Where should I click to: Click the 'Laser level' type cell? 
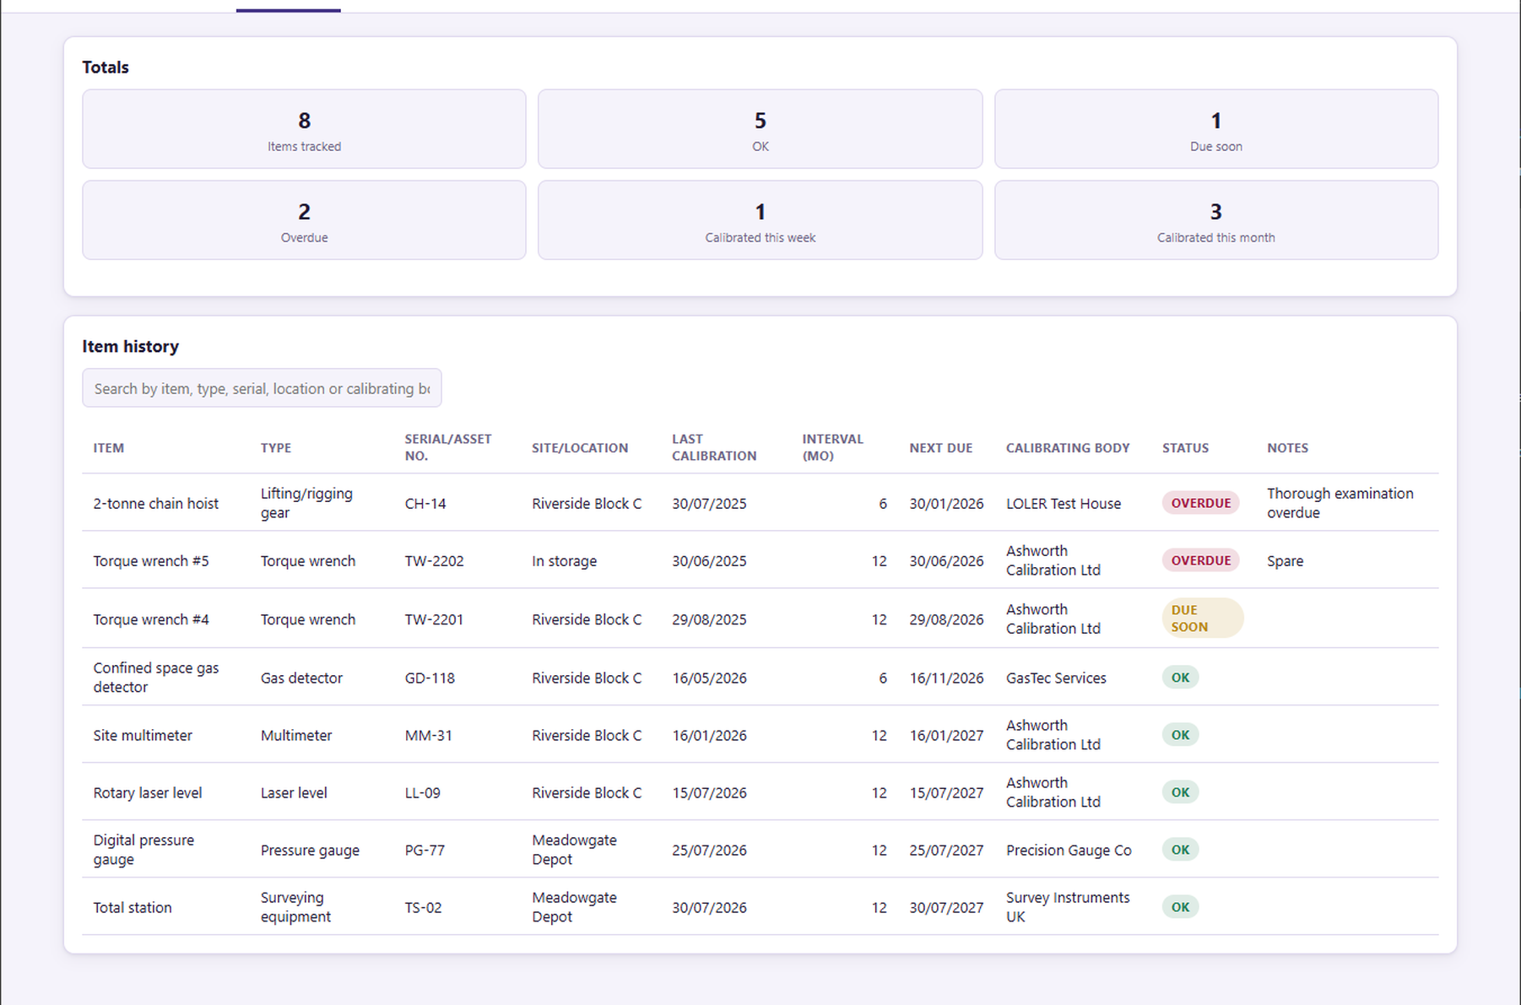(x=294, y=793)
